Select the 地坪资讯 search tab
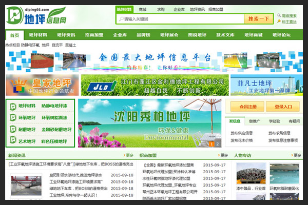This screenshot has width=308, height=205. pos(197,9)
